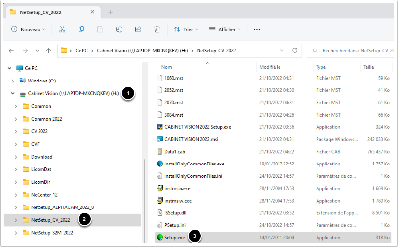Select the 3084.mst file name
Screen dimensions: 398x247
coord(174,115)
